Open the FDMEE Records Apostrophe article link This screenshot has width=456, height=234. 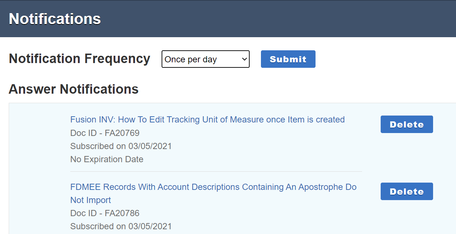pyautogui.click(x=213, y=187)
